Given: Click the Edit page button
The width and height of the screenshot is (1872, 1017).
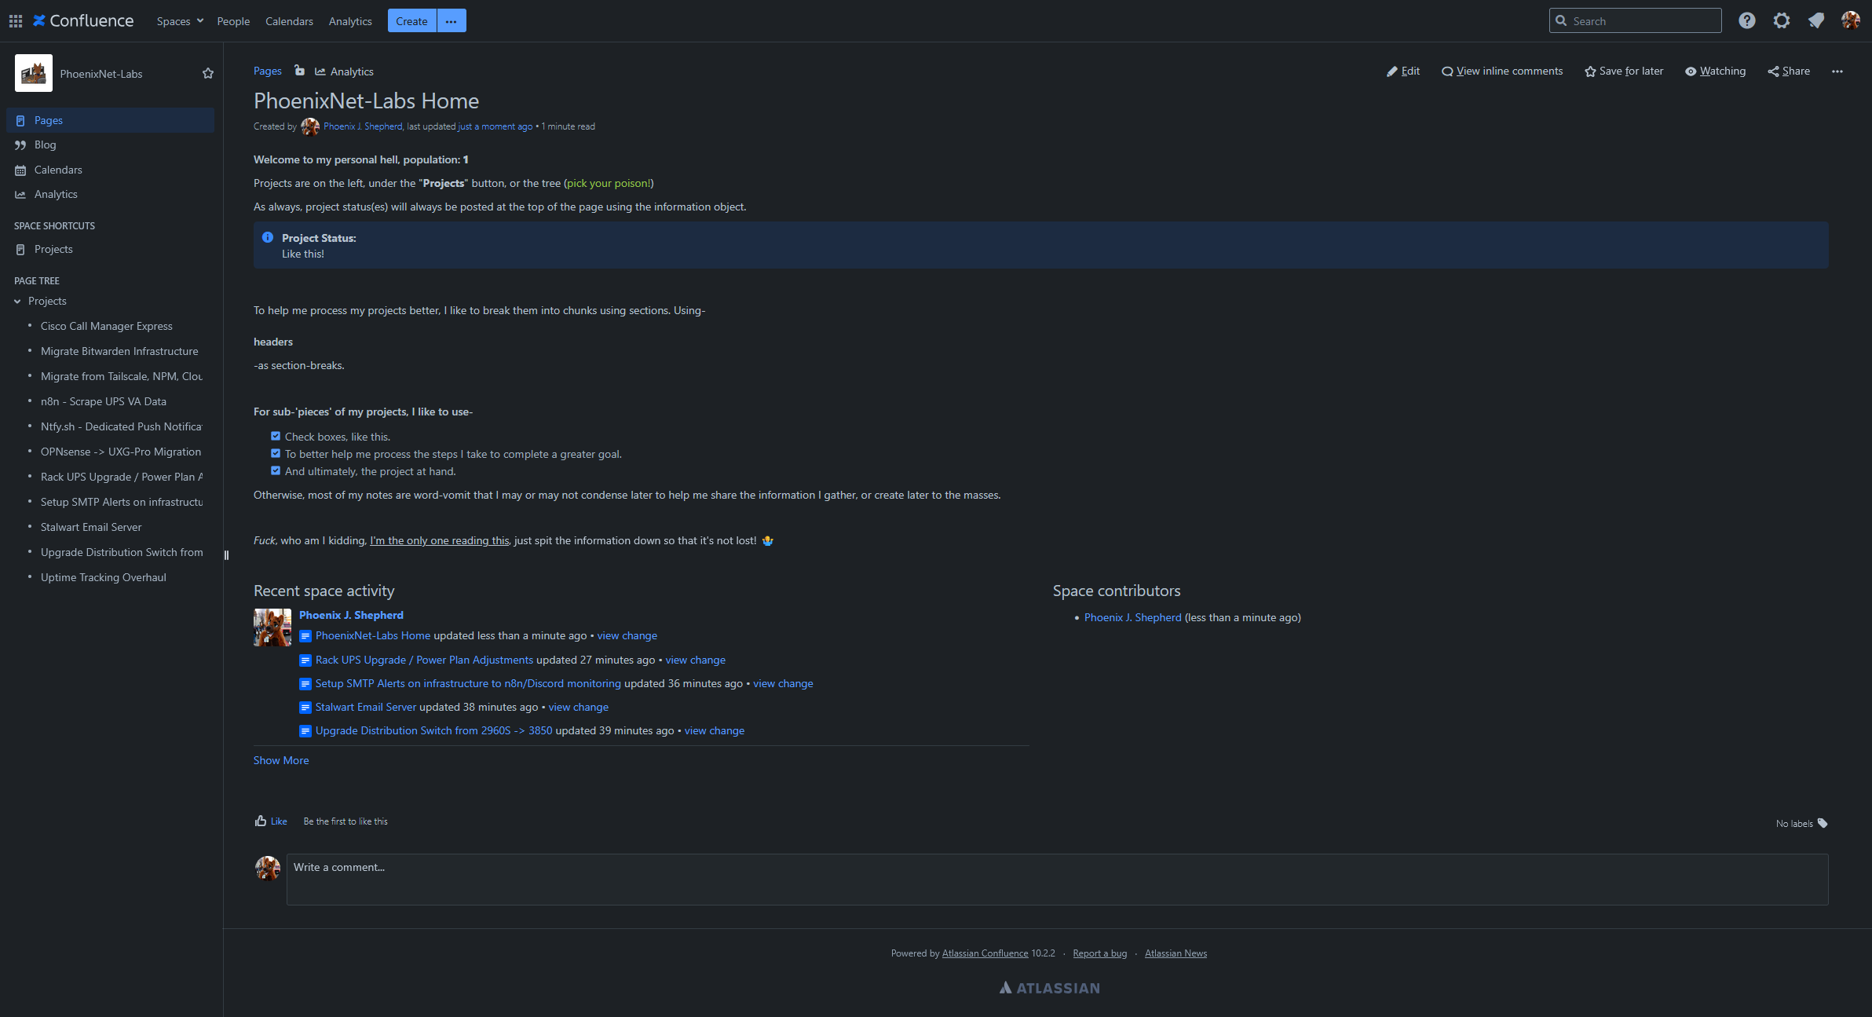Looking at the screenshot, I should 1403,71.
